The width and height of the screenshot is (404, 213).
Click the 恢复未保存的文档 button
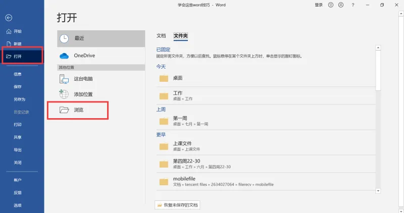click(178, 205)
